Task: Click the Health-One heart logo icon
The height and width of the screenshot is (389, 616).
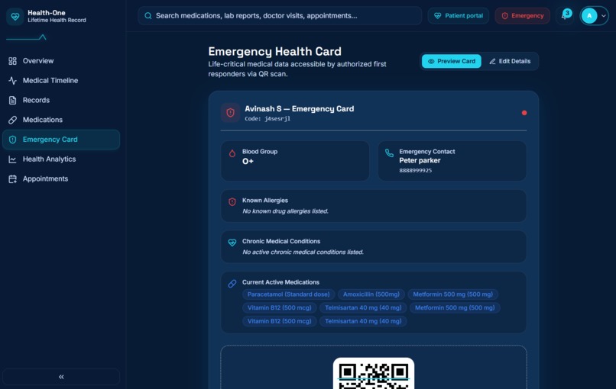Action: tap(15, 17)
